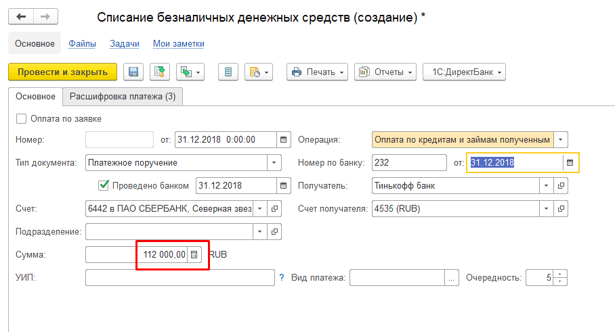615x332 pixels.
Task: Expand the Счет получателя dropdown
Action: 546,209
